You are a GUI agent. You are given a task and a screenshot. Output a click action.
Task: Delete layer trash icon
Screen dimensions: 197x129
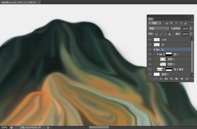point(187,79)
